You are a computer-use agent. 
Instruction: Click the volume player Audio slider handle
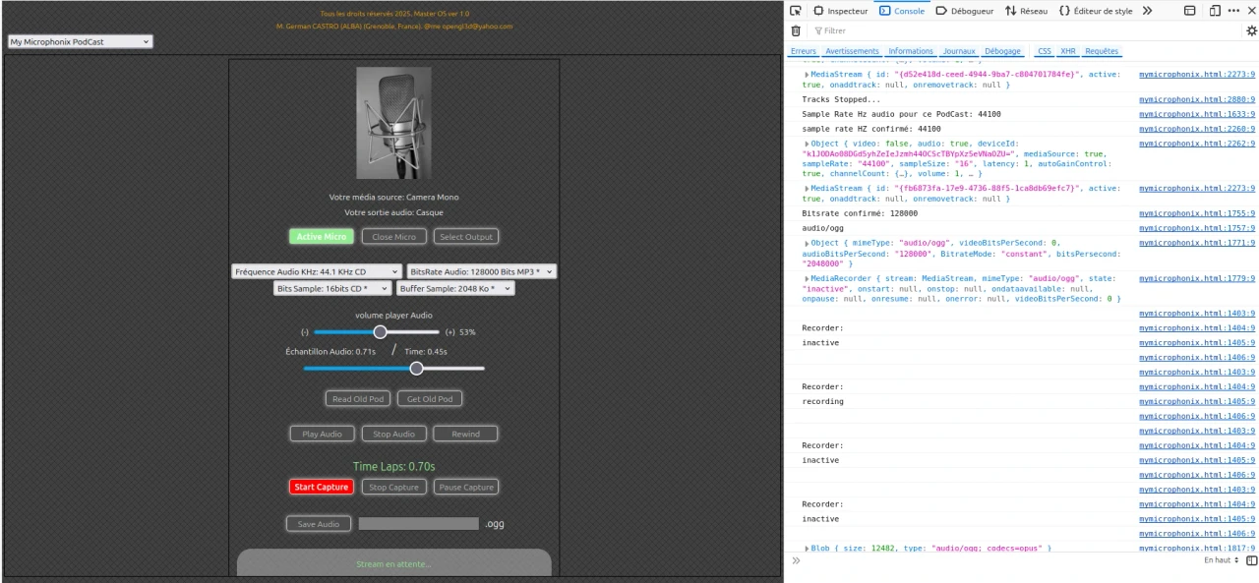pos(381,332)
